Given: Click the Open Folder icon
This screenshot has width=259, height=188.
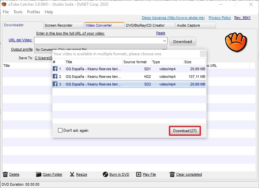Looking at the screenshot, I should tap(39, 174).
